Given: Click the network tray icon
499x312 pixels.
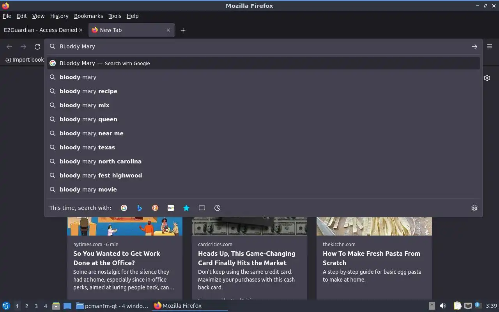Looking at the screenshot, I should click(x=468, y=306).
